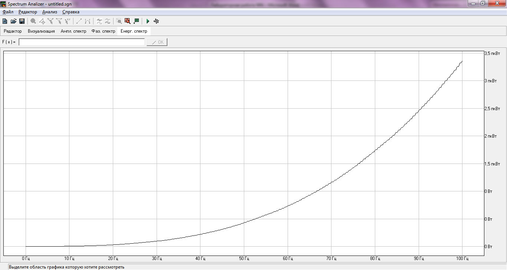Select the Енерг. спектр tab
The height and width of the screenshot is (270, 507).
[x=134, y=31]
